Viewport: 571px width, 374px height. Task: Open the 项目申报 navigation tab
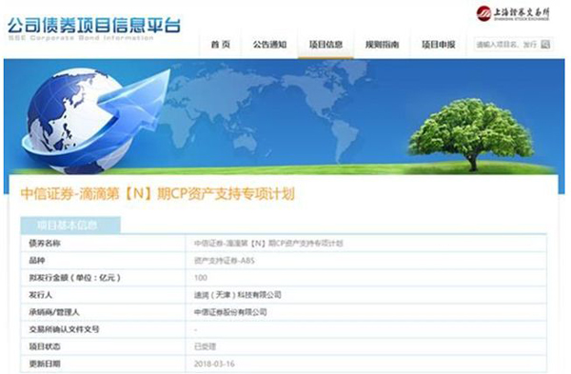438,45
